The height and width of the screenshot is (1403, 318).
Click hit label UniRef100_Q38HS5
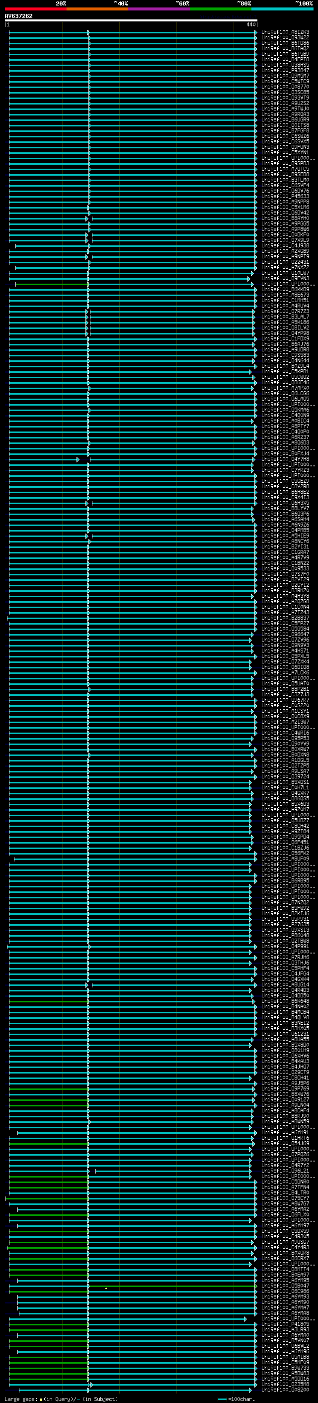285,65
